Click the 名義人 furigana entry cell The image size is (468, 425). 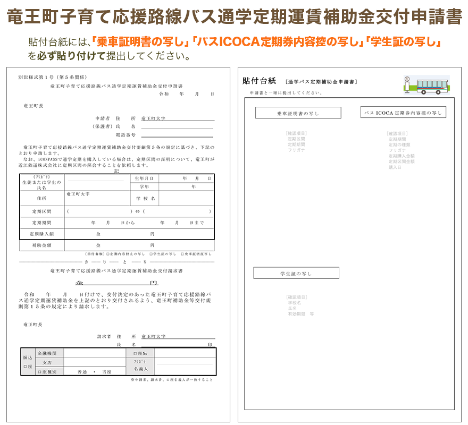click(185, 366)
